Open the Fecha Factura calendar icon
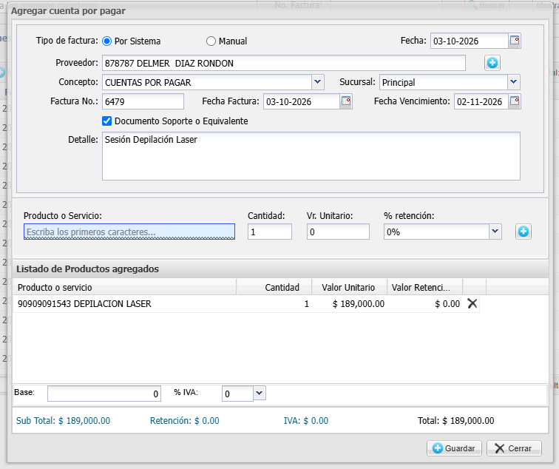559x469 pixels. (x=346, y=101)
